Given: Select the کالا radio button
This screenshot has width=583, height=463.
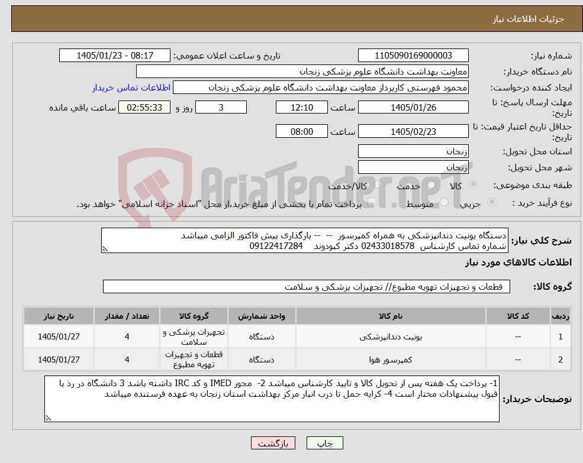Looking at the screenshot, I should (x=474, y=184).
